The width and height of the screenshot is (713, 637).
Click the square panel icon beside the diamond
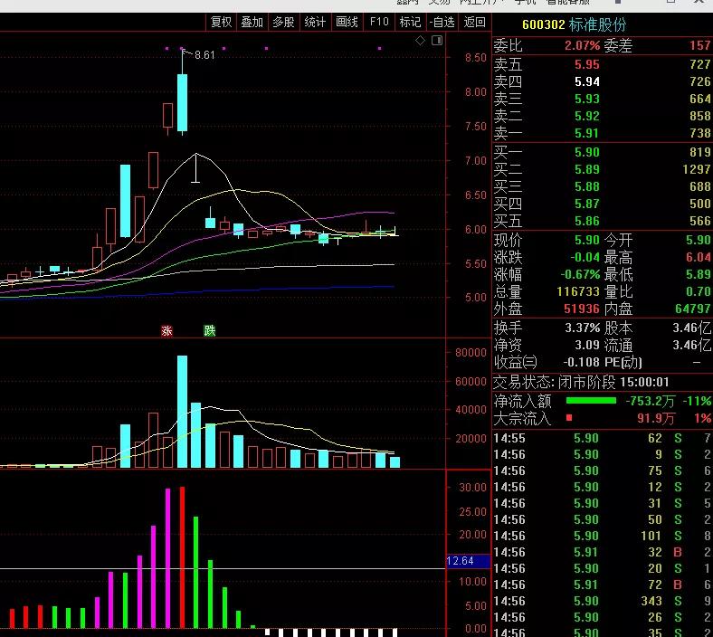click(x=437, y=42)
